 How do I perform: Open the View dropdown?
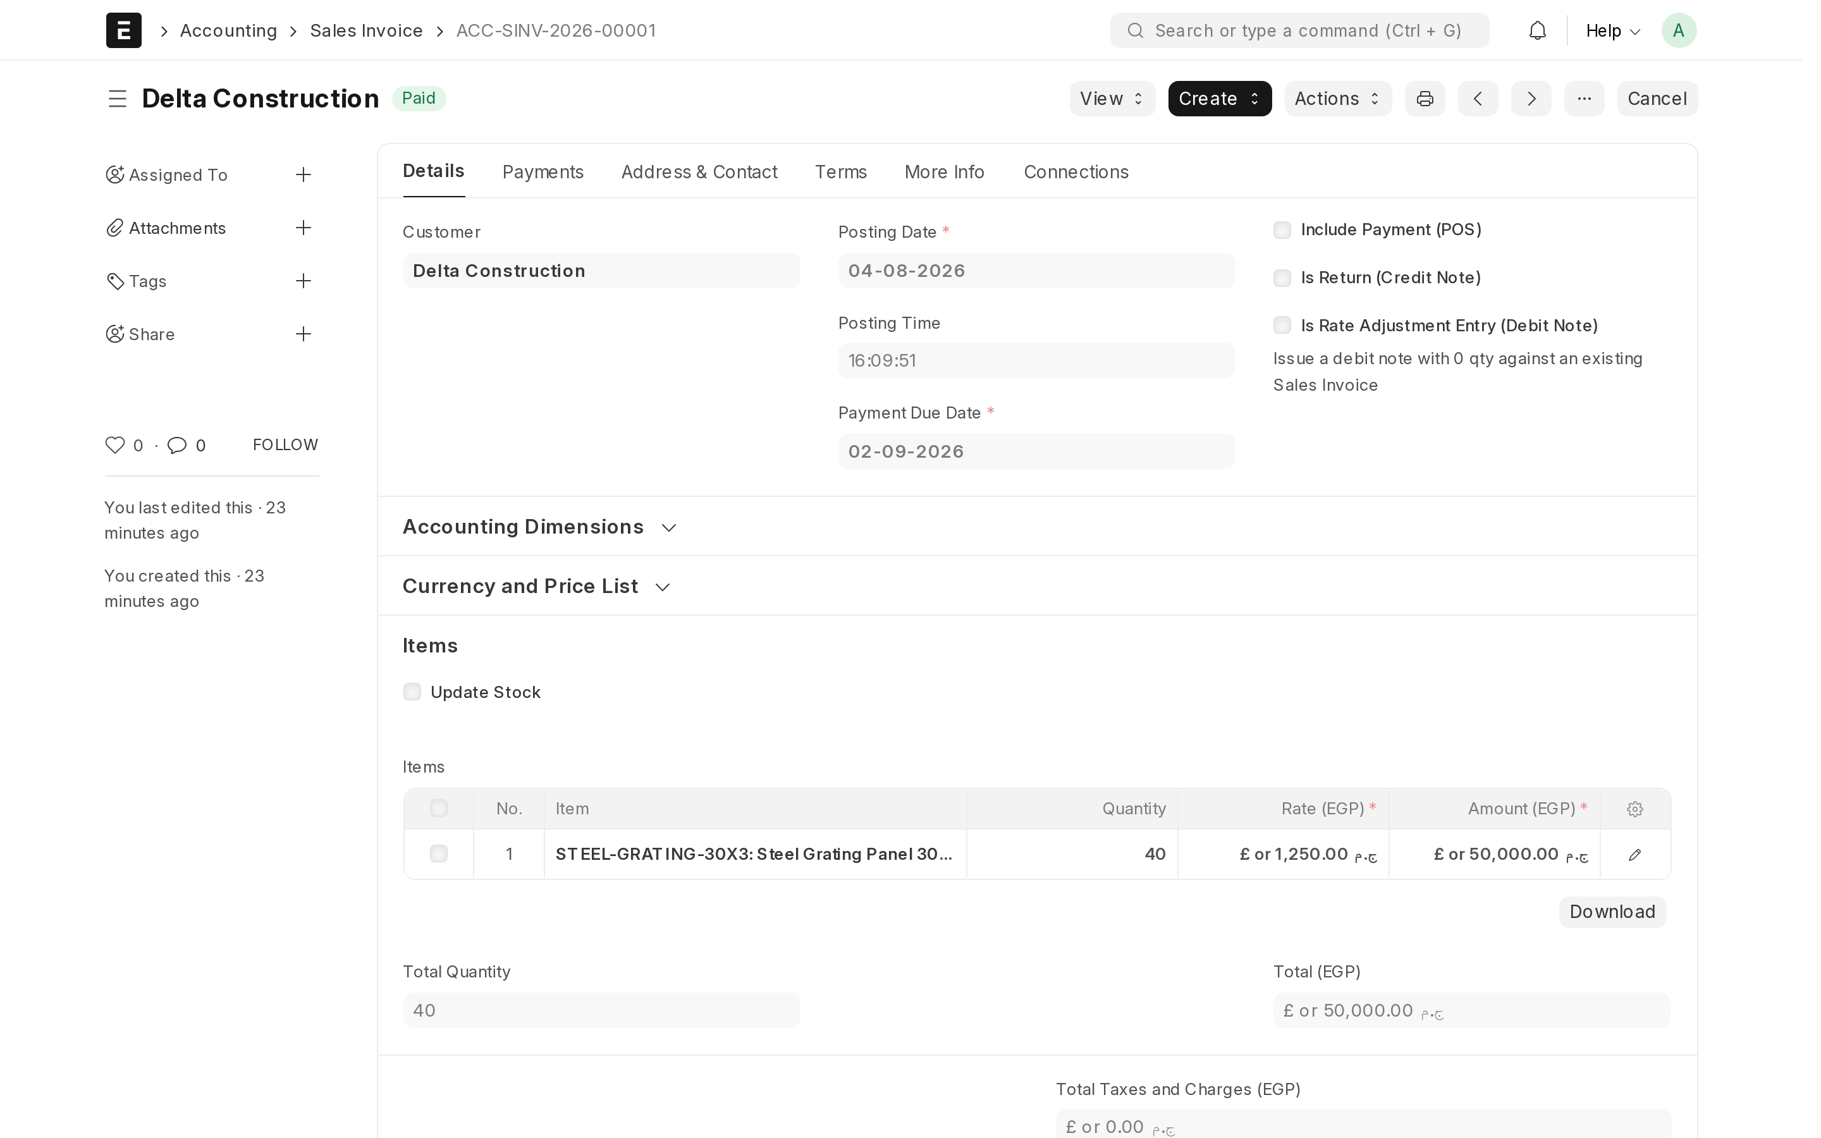(x=1112, y=99)
